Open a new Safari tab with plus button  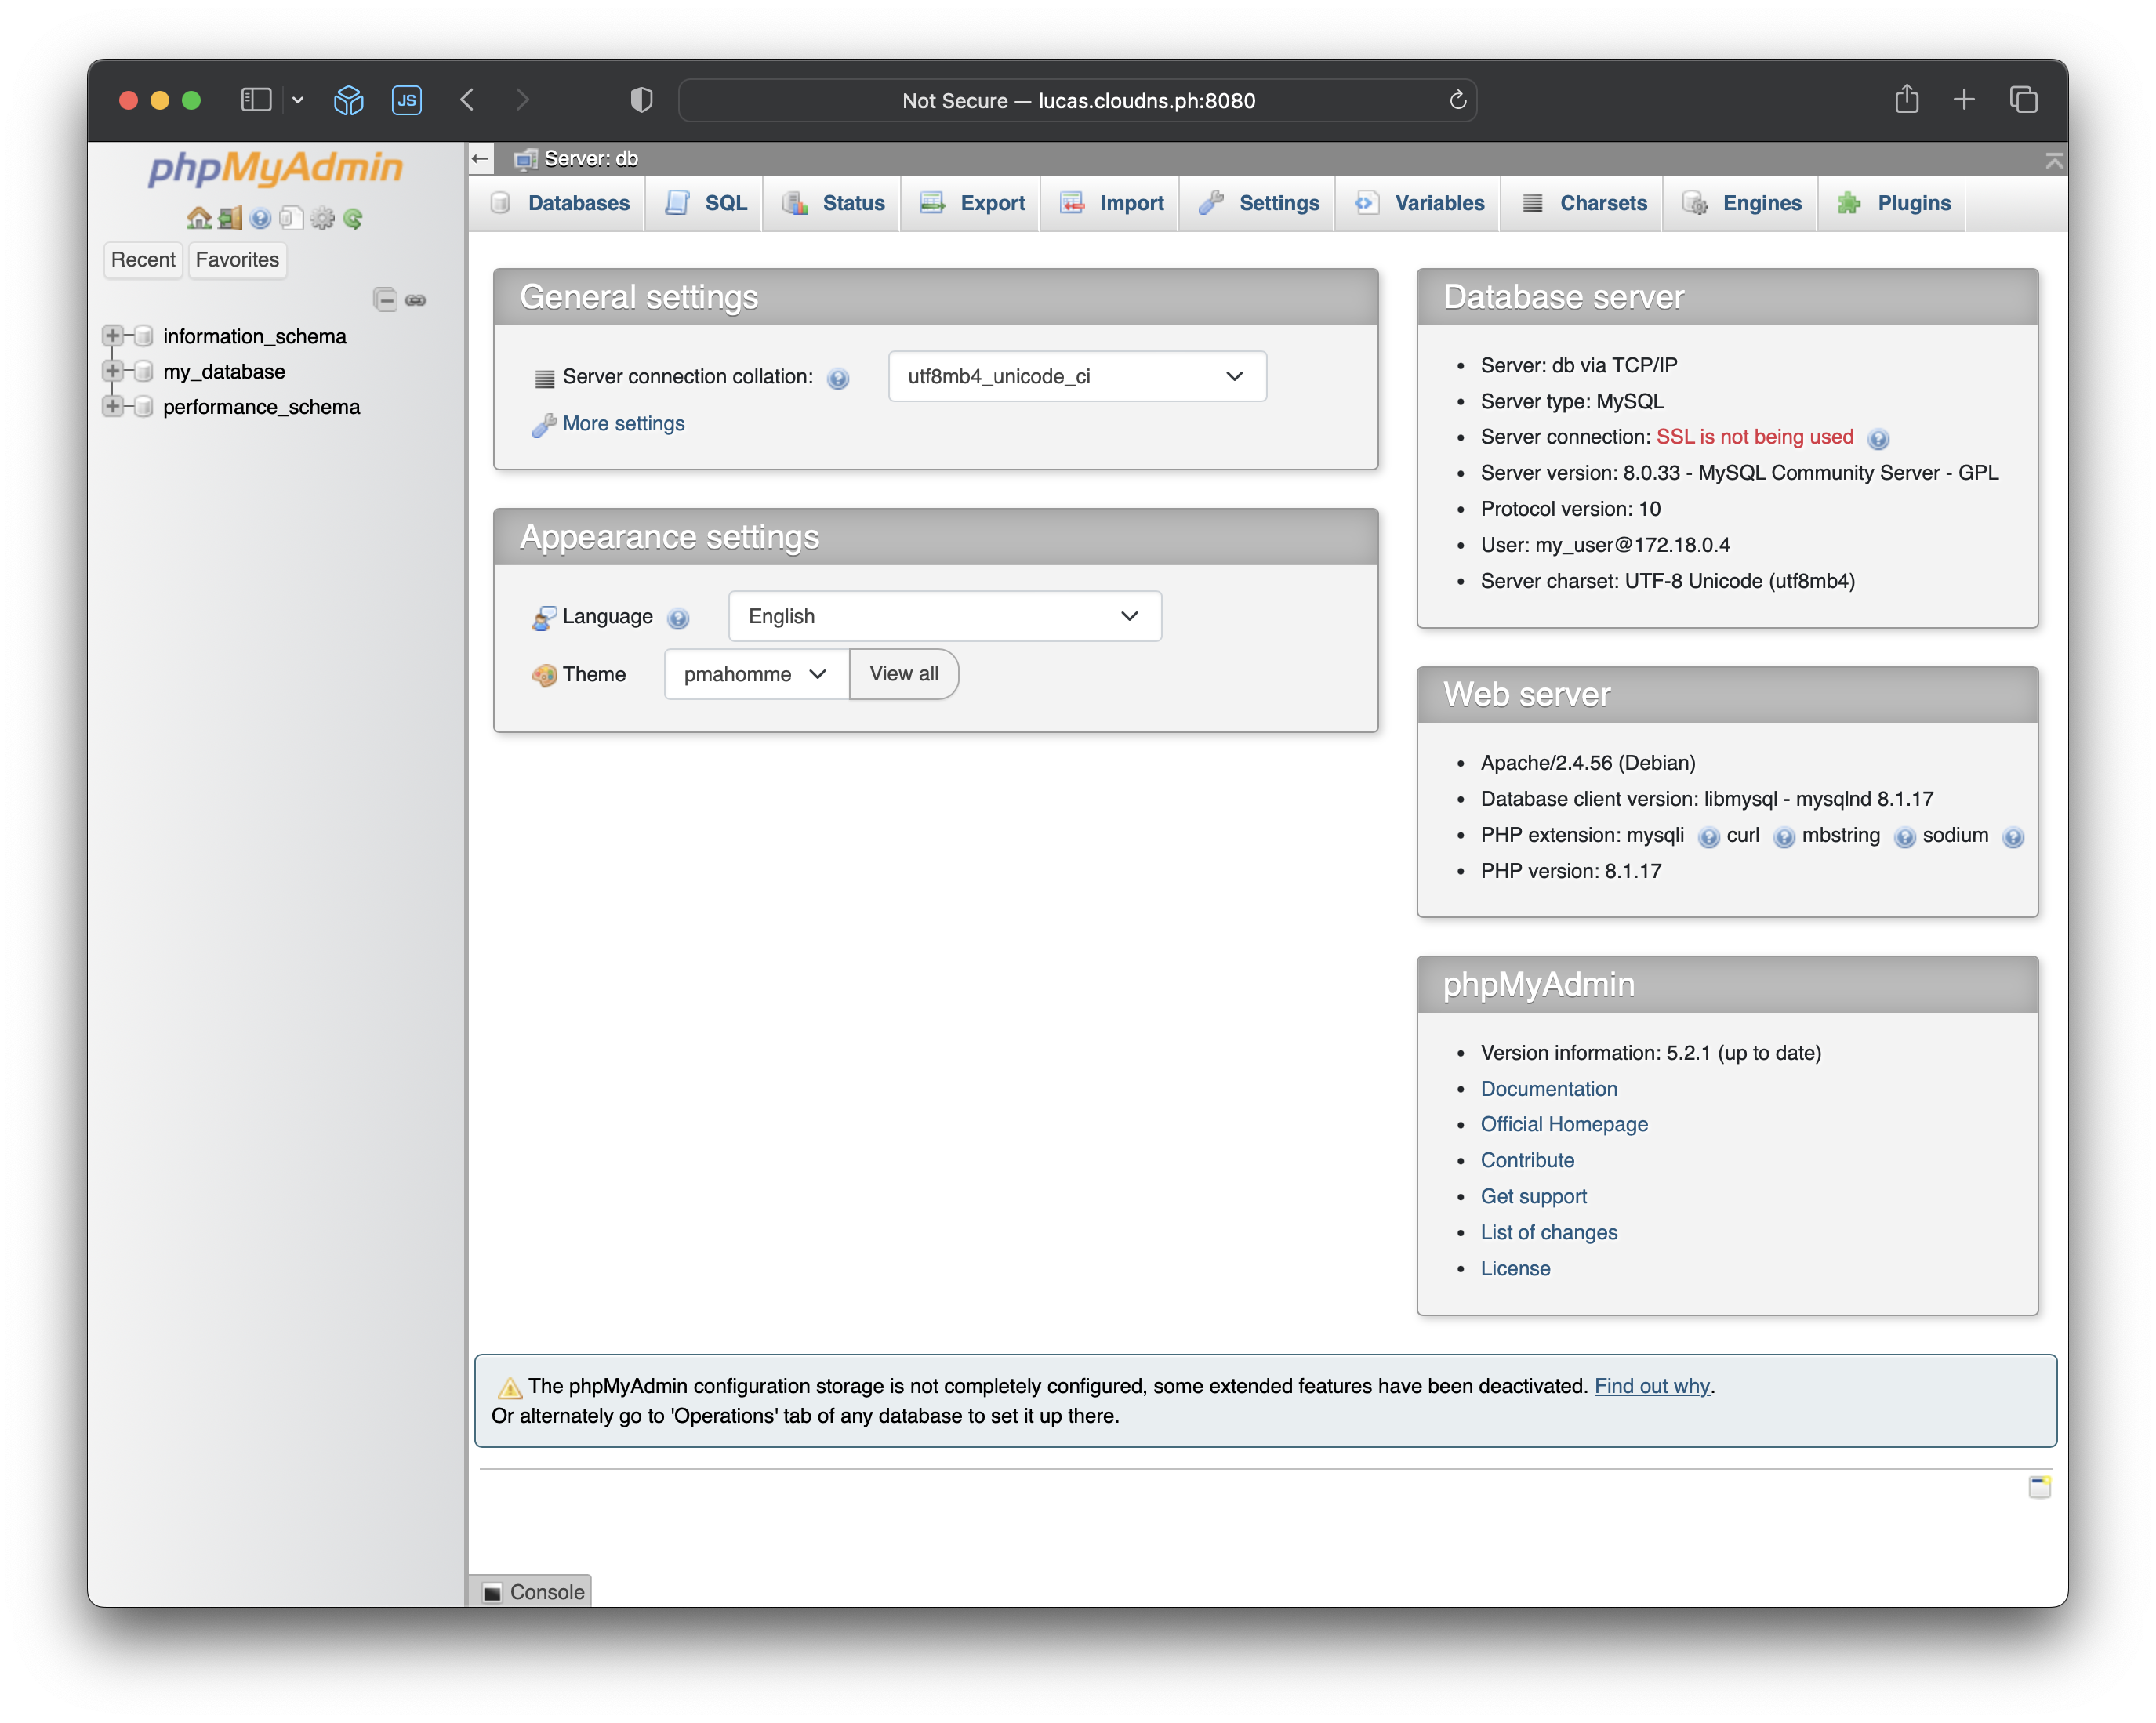(1963, 99)
